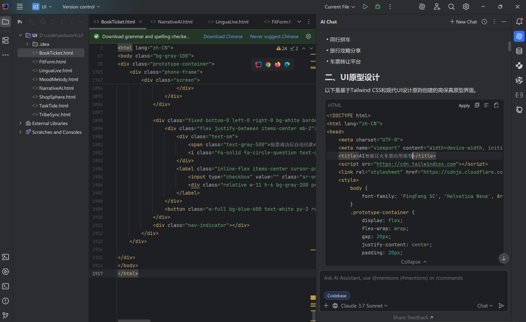This screenshot has height=322, width=526.
Task: Open more run actions menu
Action: coord(390,6)
